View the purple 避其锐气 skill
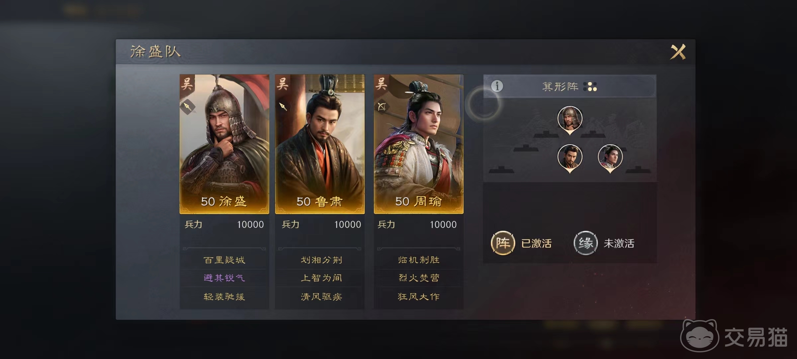This screenshot has width=797, height=359. 224,278
